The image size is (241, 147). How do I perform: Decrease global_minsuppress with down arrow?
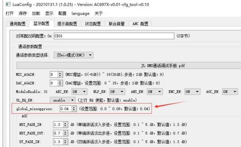tap(74, 110)
